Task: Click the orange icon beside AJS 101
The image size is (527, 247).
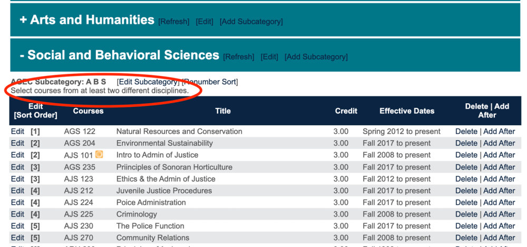Action: 99,155
